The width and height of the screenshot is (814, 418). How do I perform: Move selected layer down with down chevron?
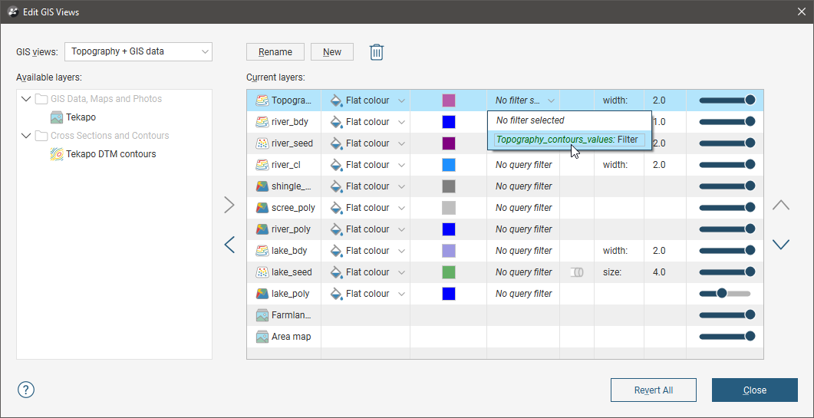(780, 245)
